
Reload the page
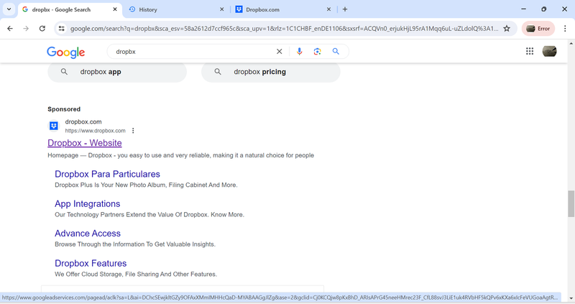42,29
